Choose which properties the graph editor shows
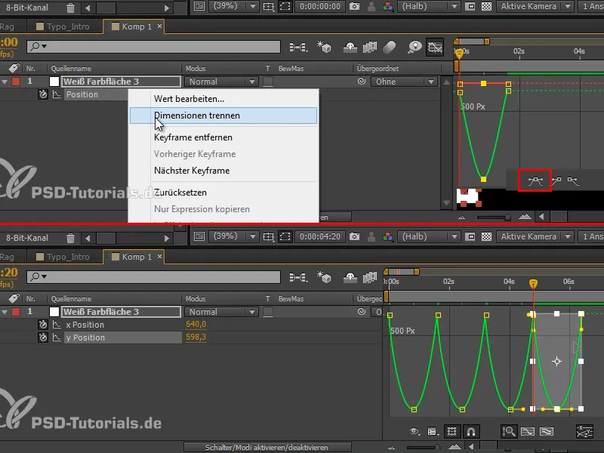This screenshot has height=453, width=604. (414, 431)
